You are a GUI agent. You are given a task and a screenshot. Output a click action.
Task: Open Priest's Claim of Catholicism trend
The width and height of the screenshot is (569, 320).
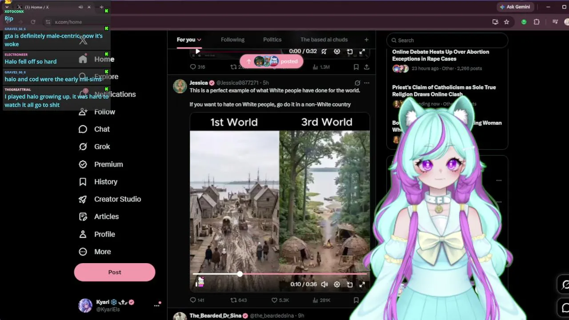click(444, 91)
